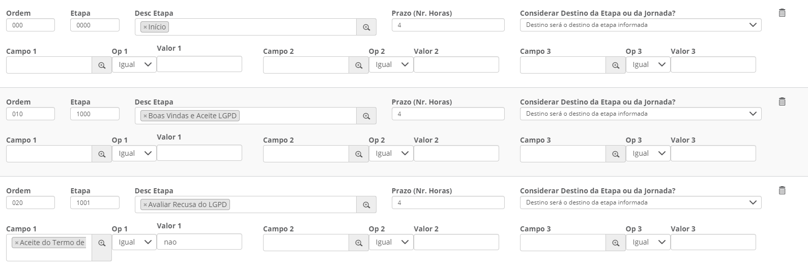The width and height of the screenshot is (808, 273).
Task: Click the Ordem field containing 010
Action: point(30,114)
